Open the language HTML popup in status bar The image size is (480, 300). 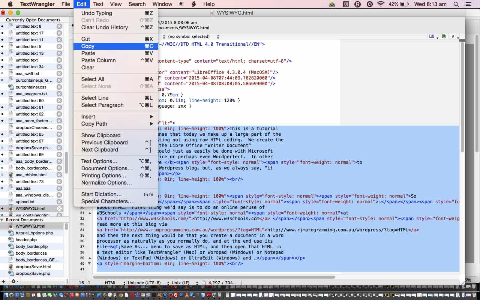[x=114, y=283]
